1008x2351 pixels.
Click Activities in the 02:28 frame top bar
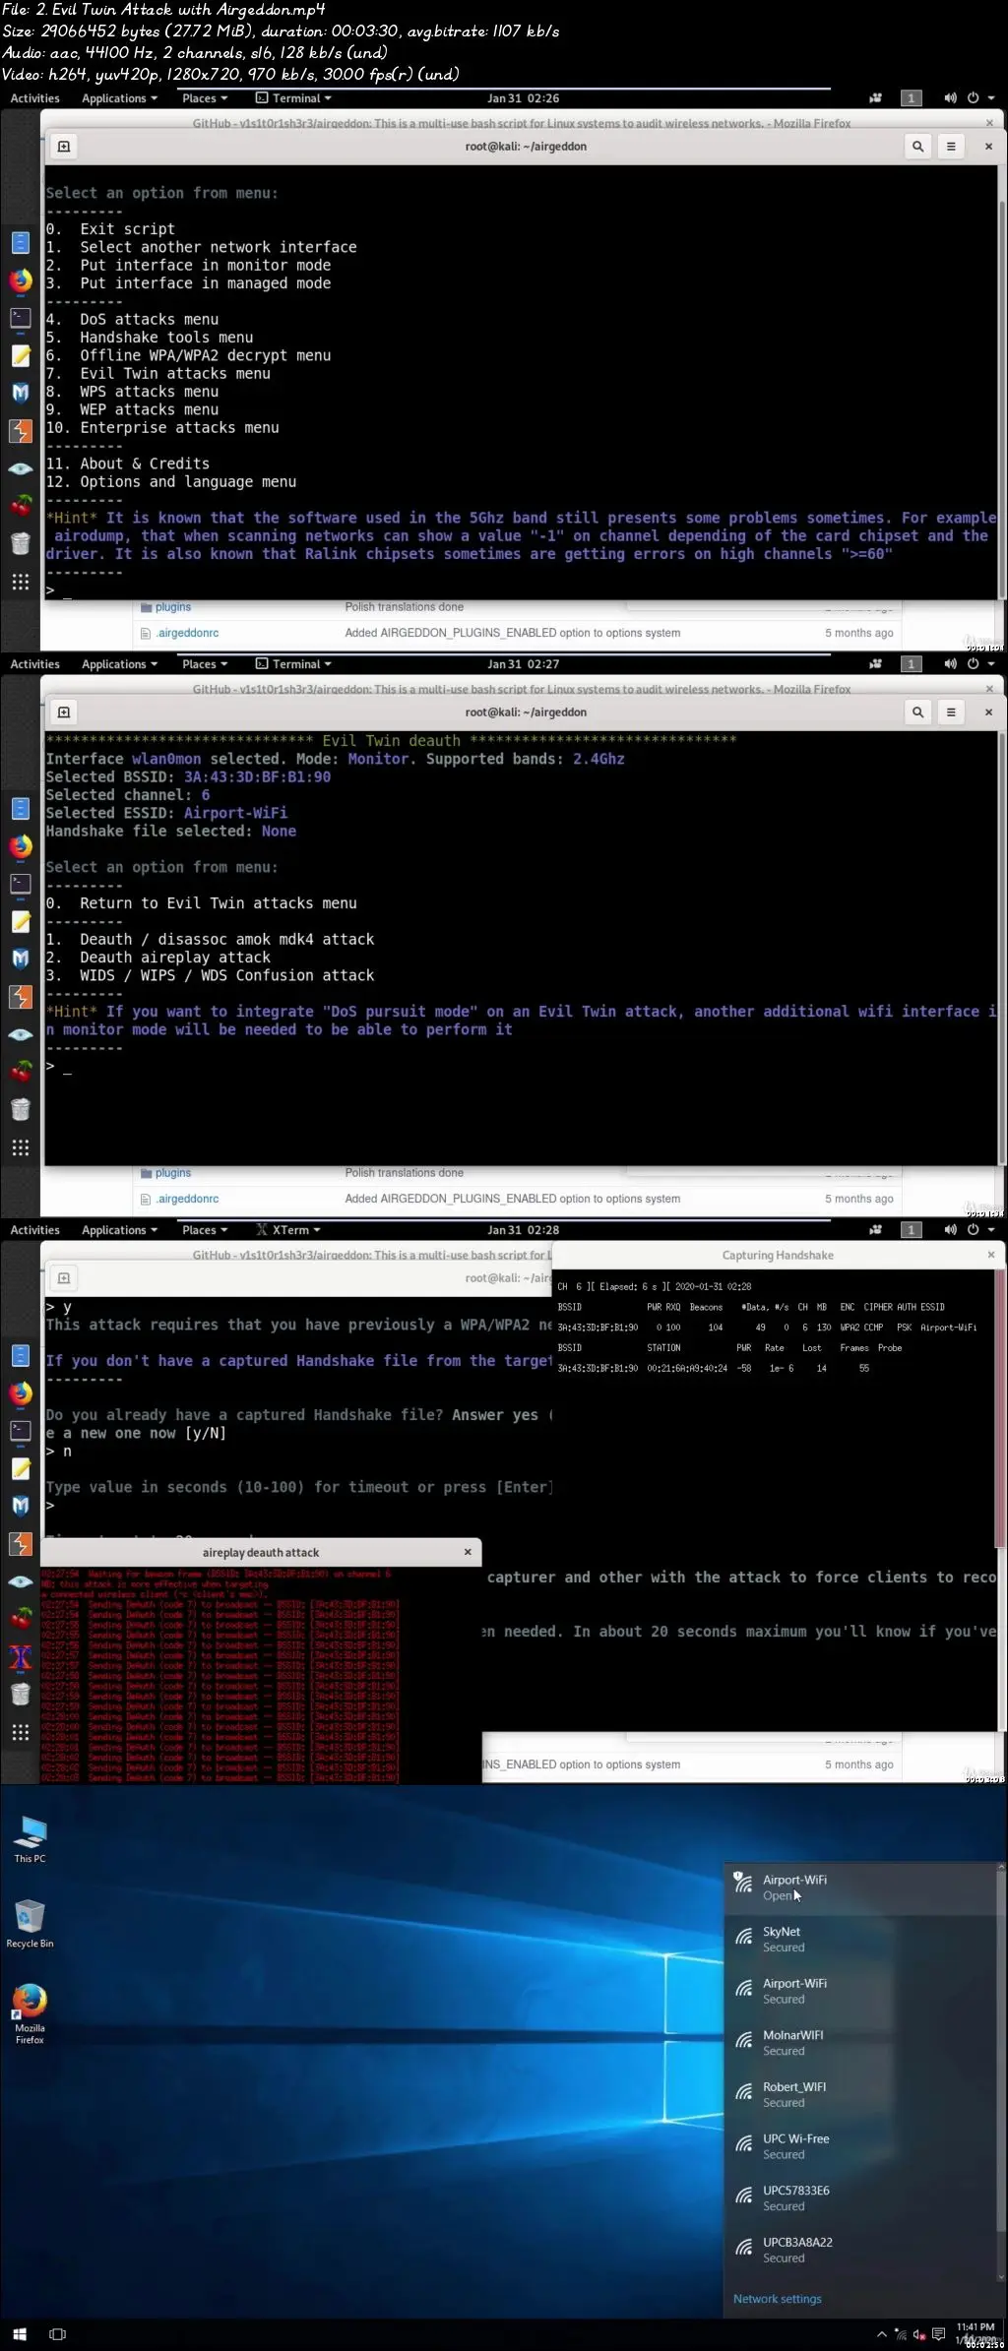[34, 1230]
